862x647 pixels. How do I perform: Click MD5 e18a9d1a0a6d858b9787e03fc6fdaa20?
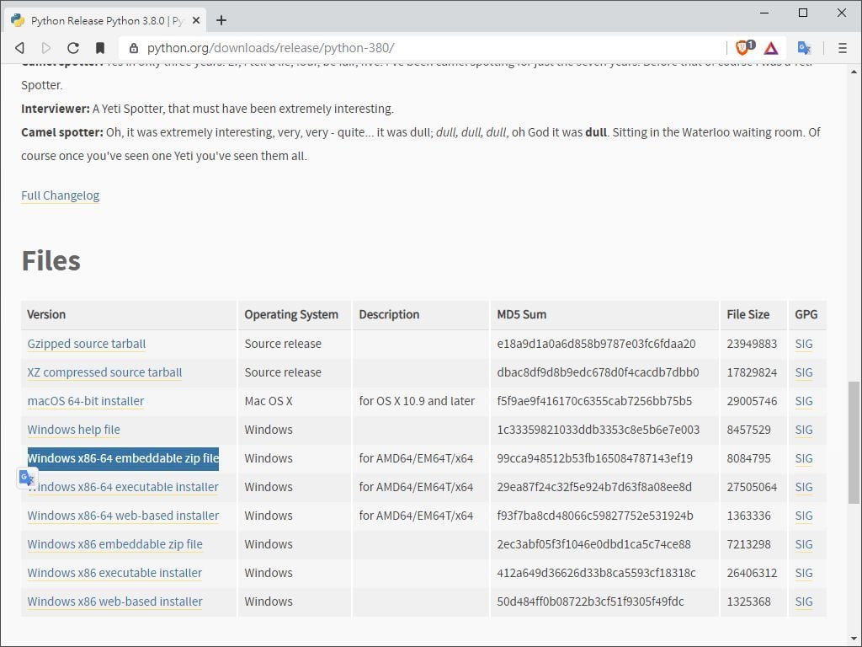(596, 344)
